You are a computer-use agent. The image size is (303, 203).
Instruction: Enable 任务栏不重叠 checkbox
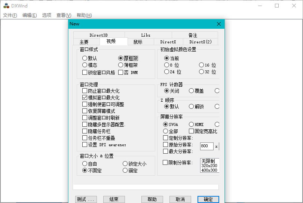(x=85, y=138)
